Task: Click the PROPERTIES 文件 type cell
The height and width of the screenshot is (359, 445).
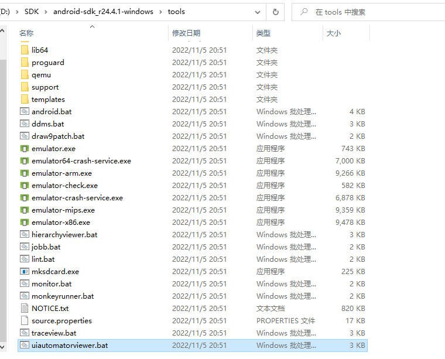Action: [x=286, y=321]
